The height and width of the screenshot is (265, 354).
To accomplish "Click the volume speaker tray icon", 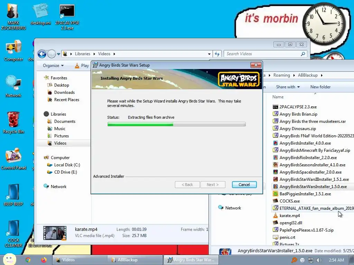I will pyautogui.click(x=319, y=260).
